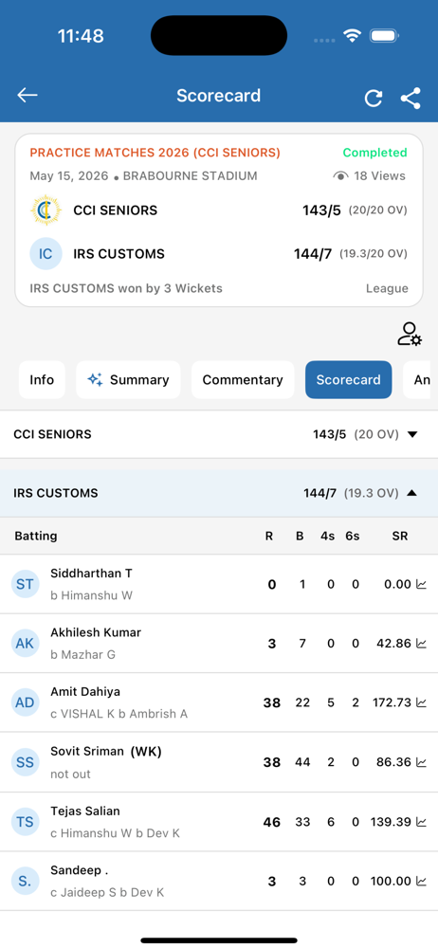Image resolution: width=438 pixels, height=948 pixels.
Task: Open Sandeep's player row
Action: (x=219, y=881)
